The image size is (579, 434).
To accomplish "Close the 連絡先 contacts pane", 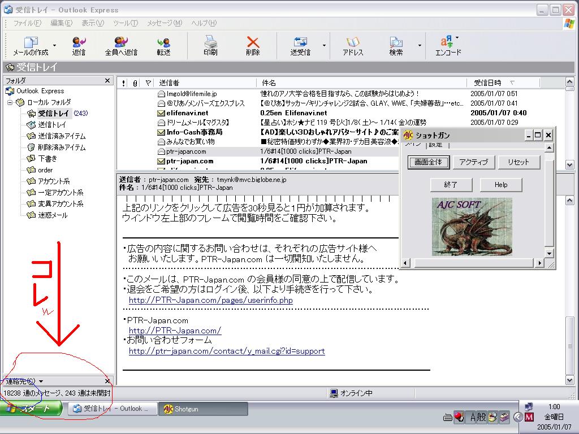I will click(107, 381).
